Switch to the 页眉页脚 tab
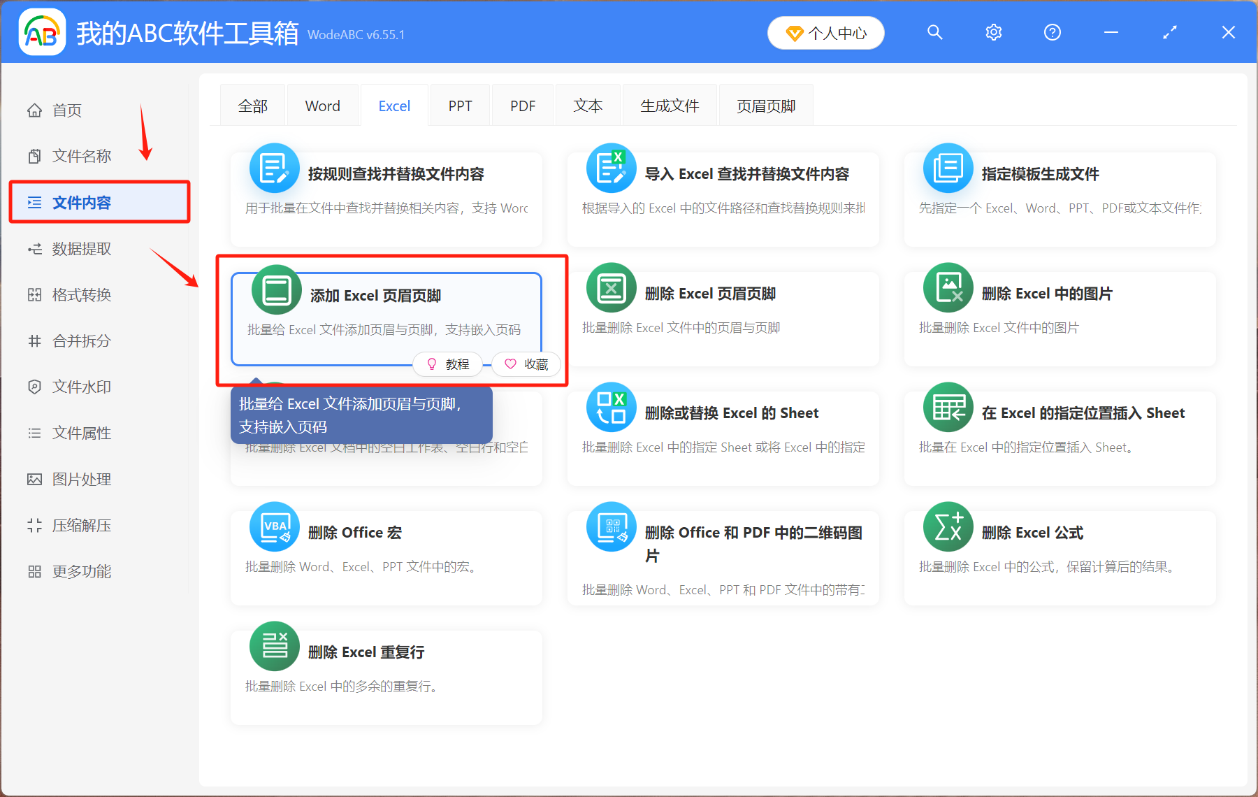1258x797 pixels. point(765,105)
